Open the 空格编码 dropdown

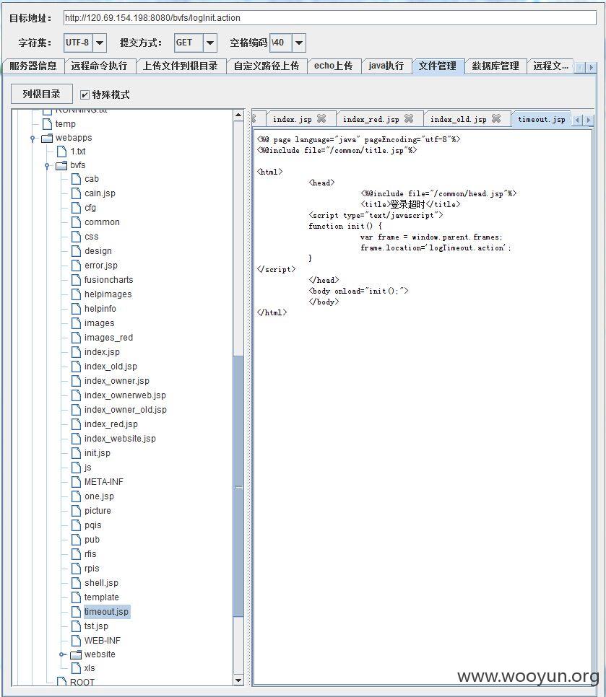click(299, 43)
